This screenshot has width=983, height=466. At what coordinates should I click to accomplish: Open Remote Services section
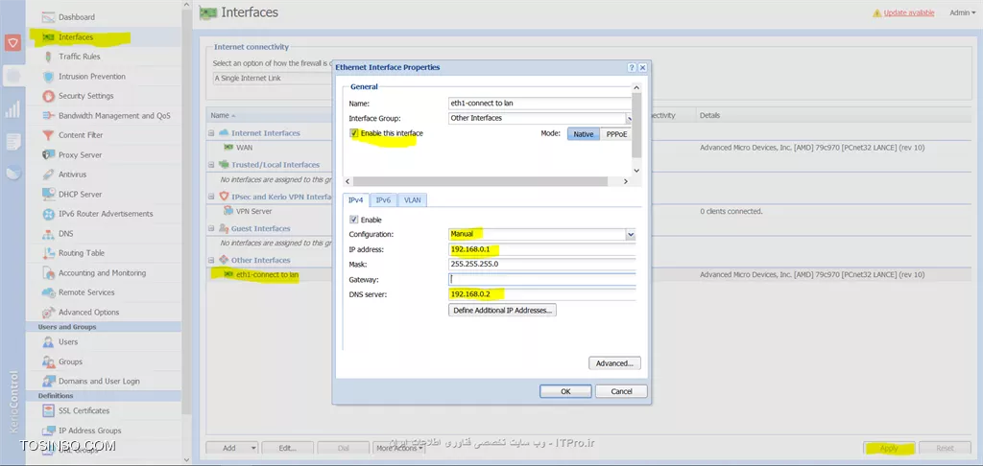click(x=85, y=292)
